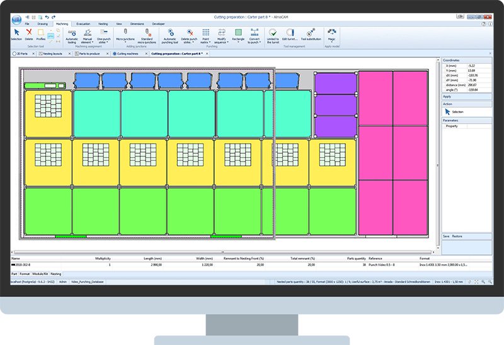Screen dimensions: 504x345
Task: Add Standard micro-junctions
Action: 147,33
